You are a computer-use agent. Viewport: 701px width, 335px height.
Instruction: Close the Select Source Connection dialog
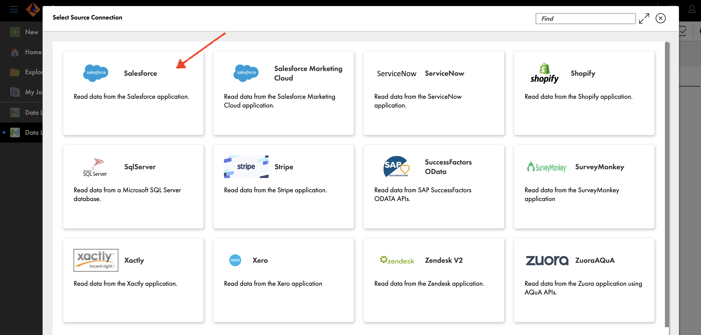(660, 18)
